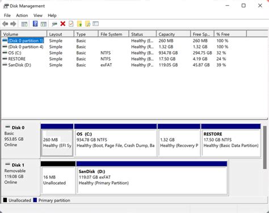The width and height of the screenshot is (269, 213).
Task: Click the 934.78 GB capacity cell
Action: [x=168, y=53]
